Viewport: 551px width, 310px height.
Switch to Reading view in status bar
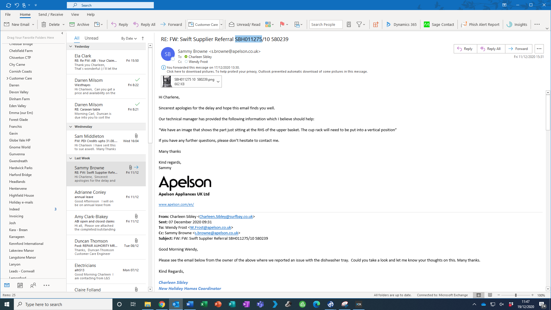click(490, 295)
